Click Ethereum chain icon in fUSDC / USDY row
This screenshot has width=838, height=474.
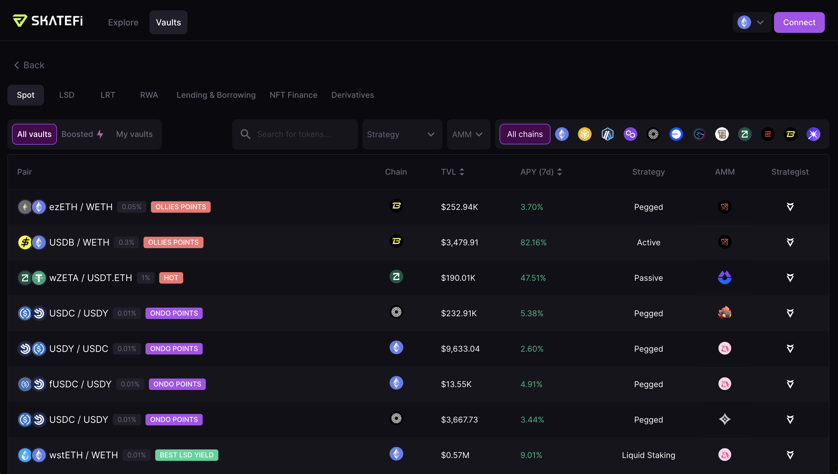(x=396, y=383)
